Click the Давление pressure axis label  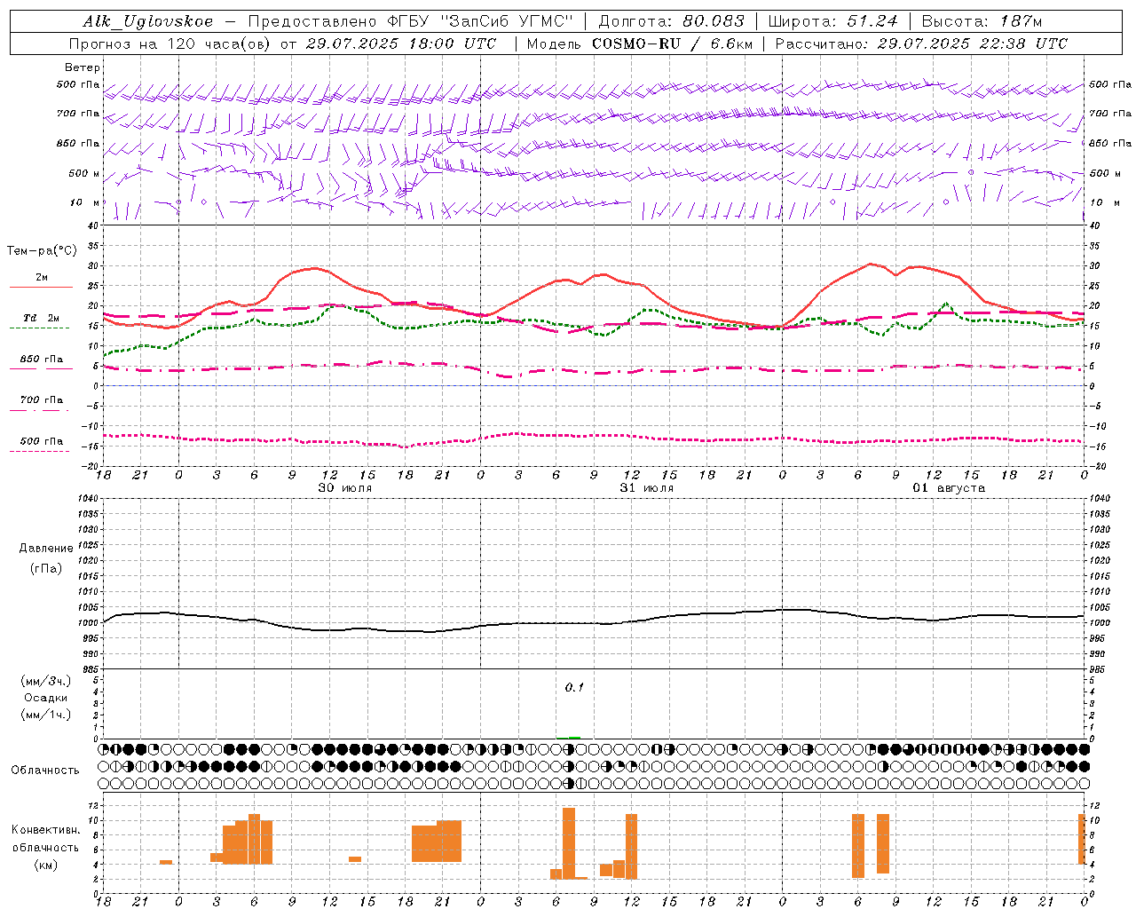click(x=46, y=549)
